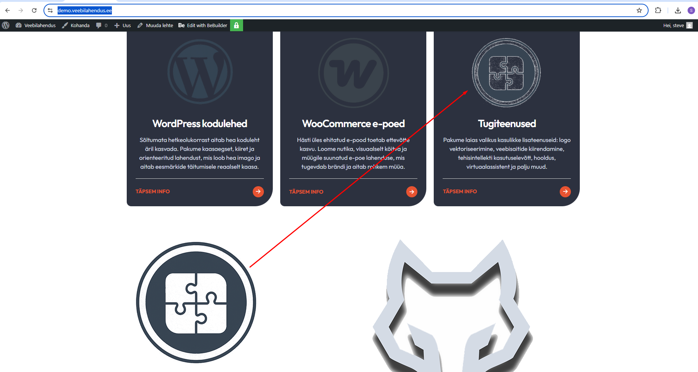This screenshot has width=698, height=372.
Task: Click orange arrow on WordPress kodulehed card
Action: [258, 191]
